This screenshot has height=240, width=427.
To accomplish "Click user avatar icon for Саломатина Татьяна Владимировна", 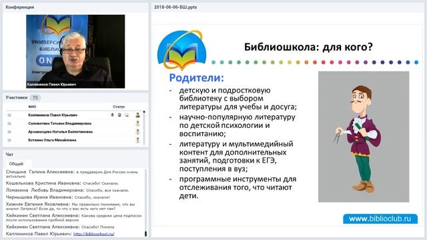I will [138, 123].
